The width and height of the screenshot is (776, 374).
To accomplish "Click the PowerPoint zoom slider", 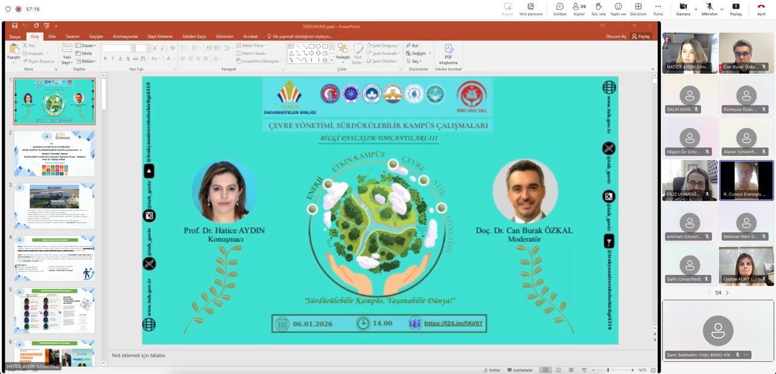I will click(608, 370).
